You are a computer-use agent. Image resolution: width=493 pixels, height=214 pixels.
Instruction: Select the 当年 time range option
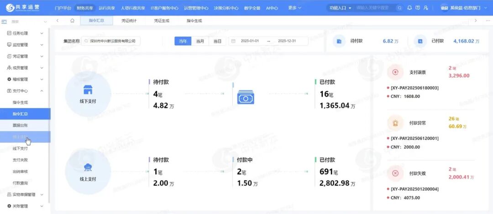click(183, 41)
